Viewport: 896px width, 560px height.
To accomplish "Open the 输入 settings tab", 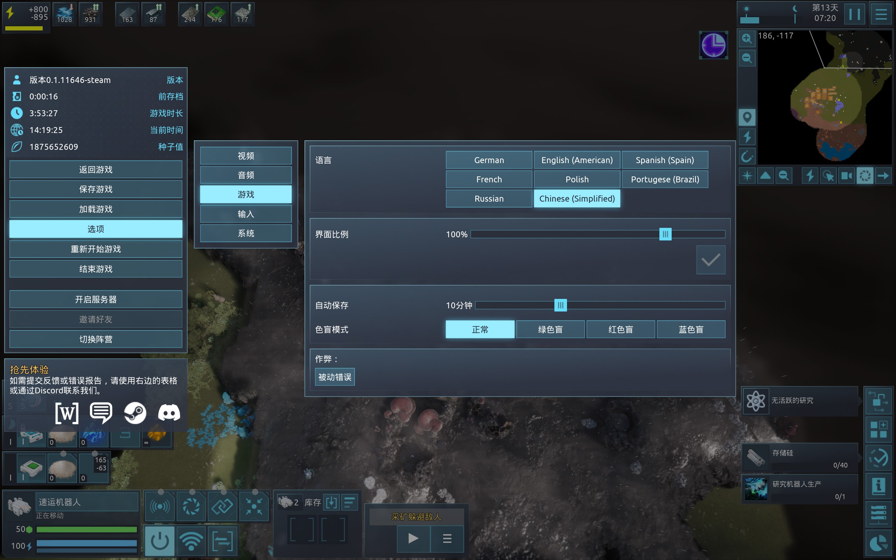I will [x=246, y=214].
